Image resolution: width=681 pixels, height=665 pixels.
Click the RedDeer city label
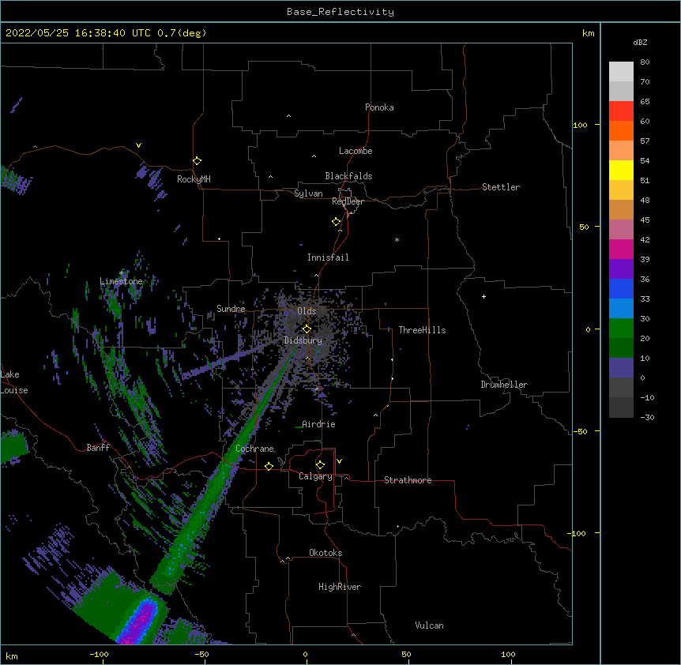pos(348,201)
